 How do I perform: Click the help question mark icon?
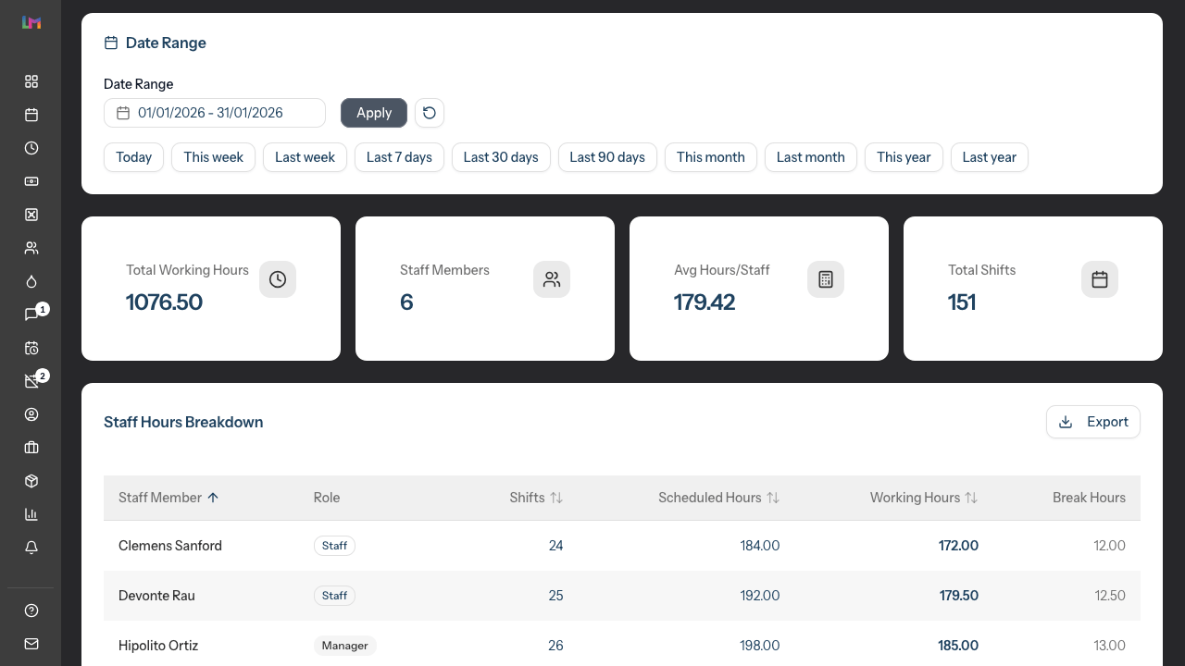tap(31, 610)
